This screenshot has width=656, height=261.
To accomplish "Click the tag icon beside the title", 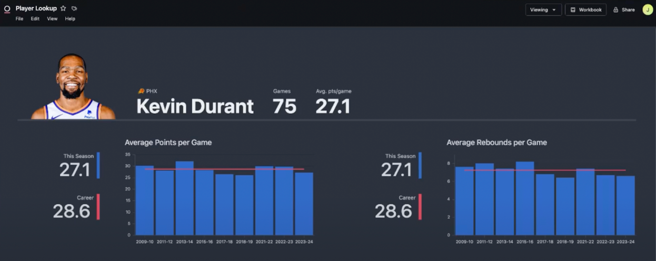I will [74, 8].
